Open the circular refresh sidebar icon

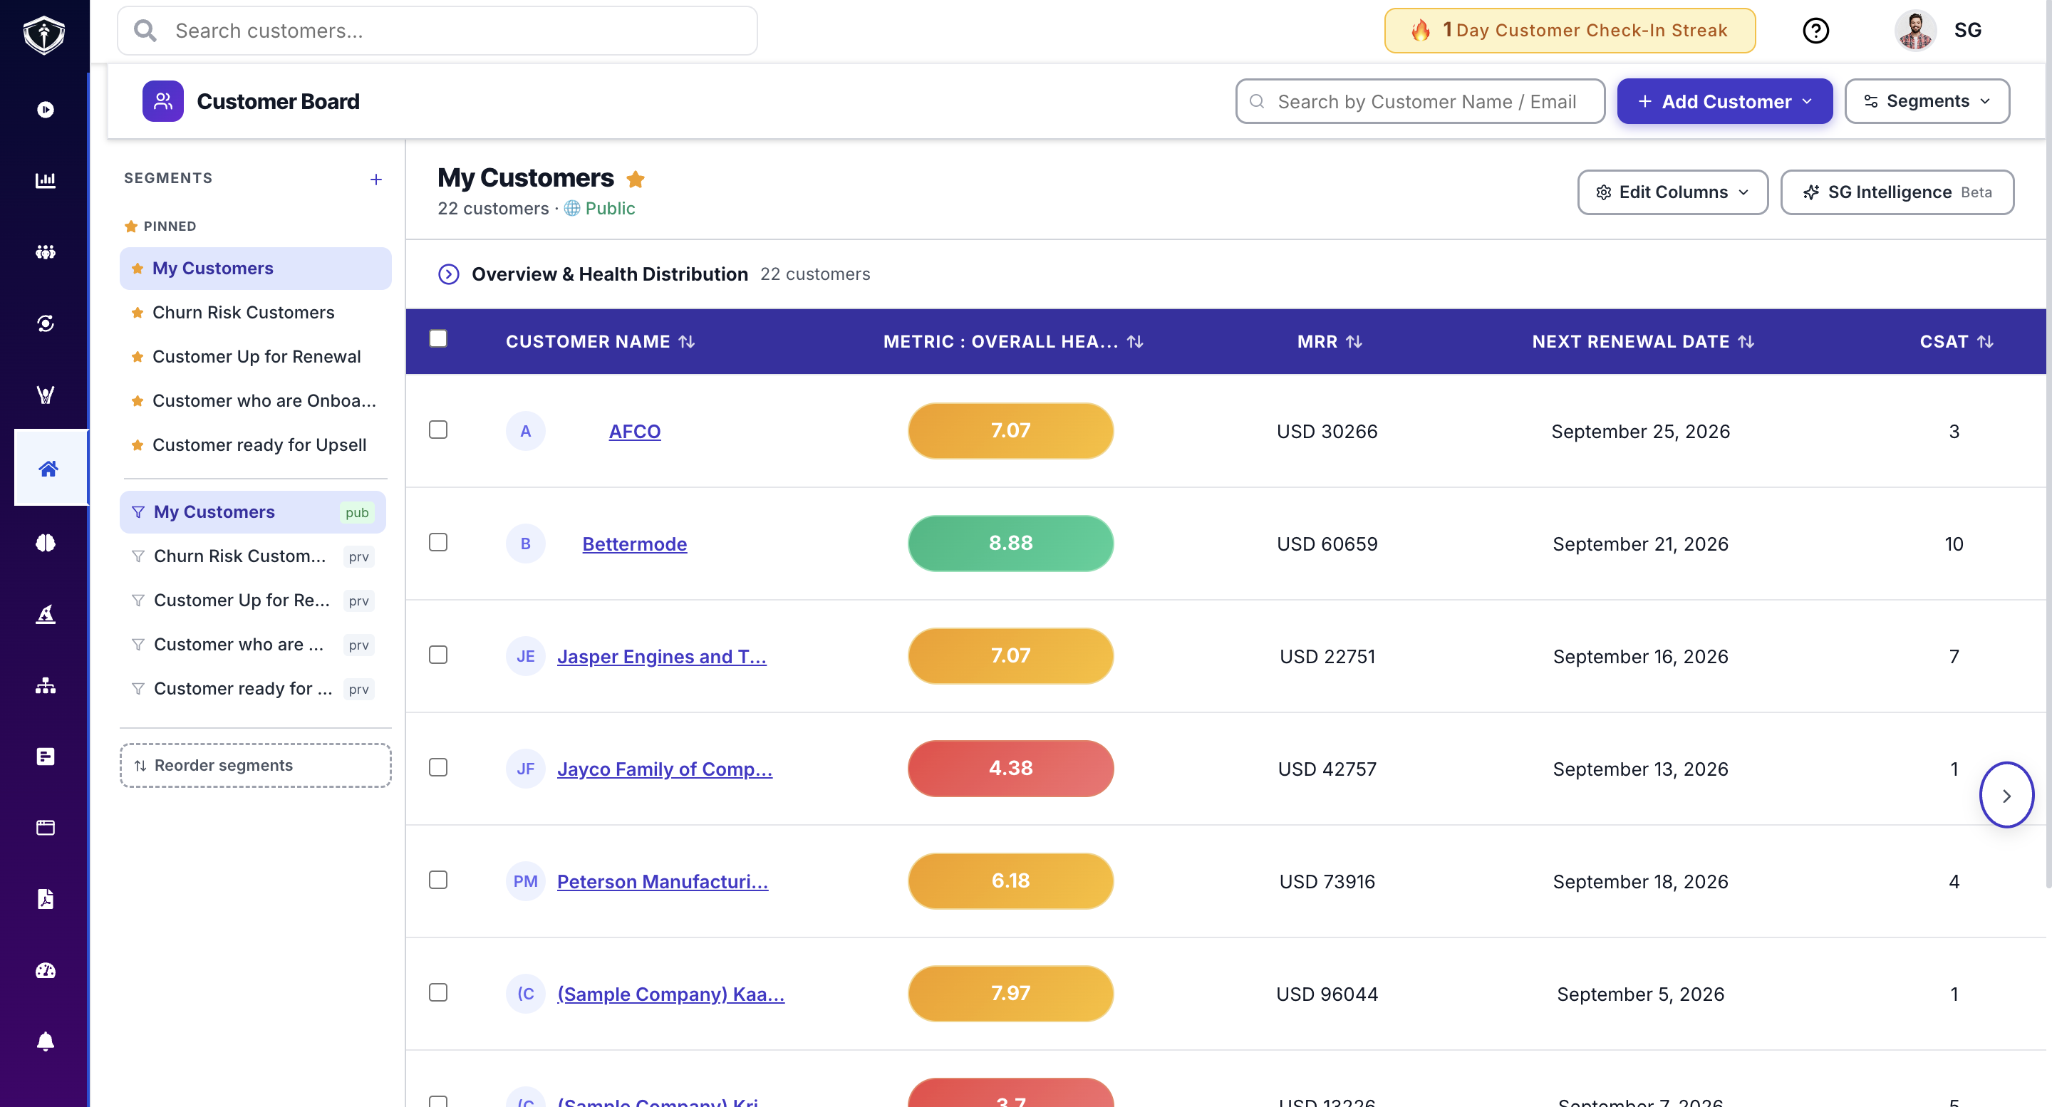click(x=46, y=323)
